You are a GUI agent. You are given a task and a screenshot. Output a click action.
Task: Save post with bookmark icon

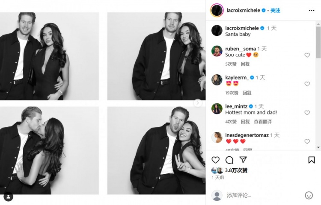coord(312,160)
